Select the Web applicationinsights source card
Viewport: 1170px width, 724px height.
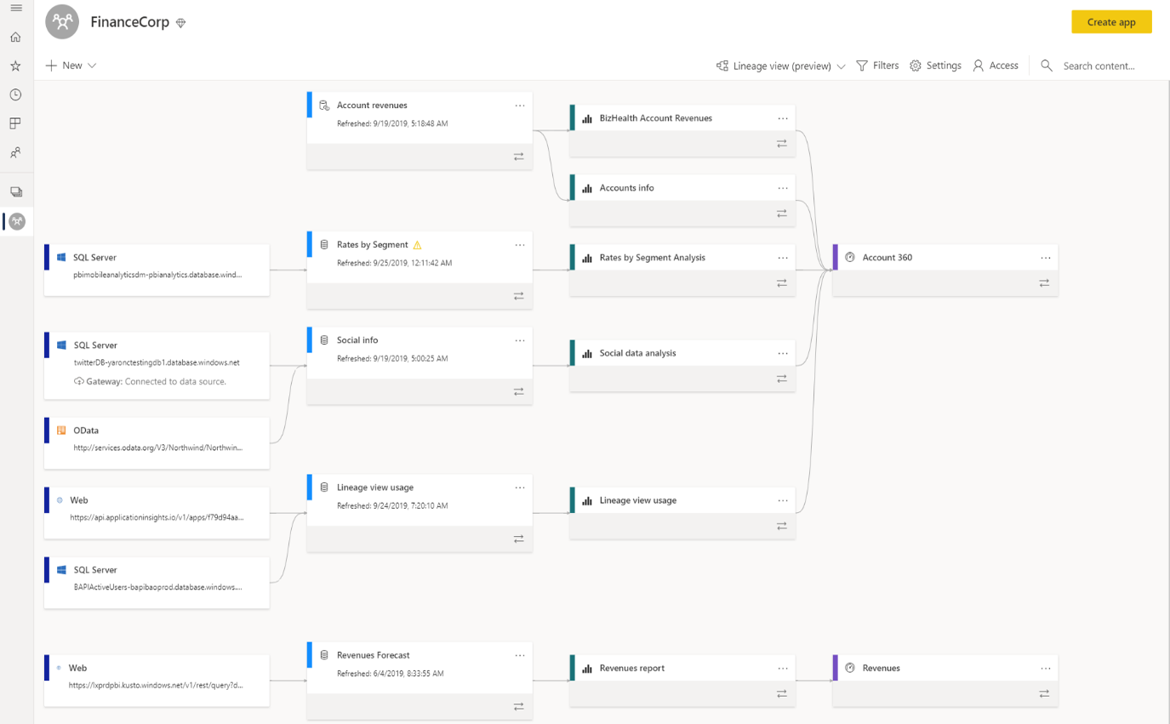click(157, 512)
